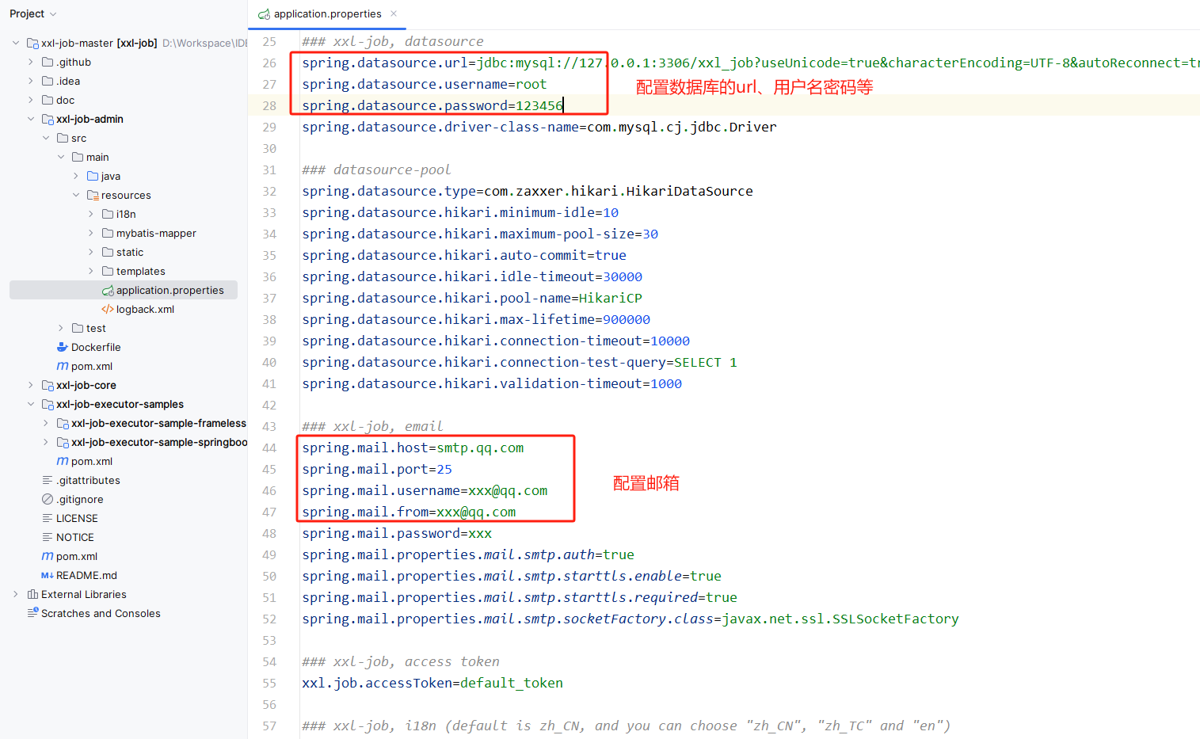The width and height of the screenshot is (1200, 739).
Task: Click the LICENSE file icon
Action: tap(48, 518)
